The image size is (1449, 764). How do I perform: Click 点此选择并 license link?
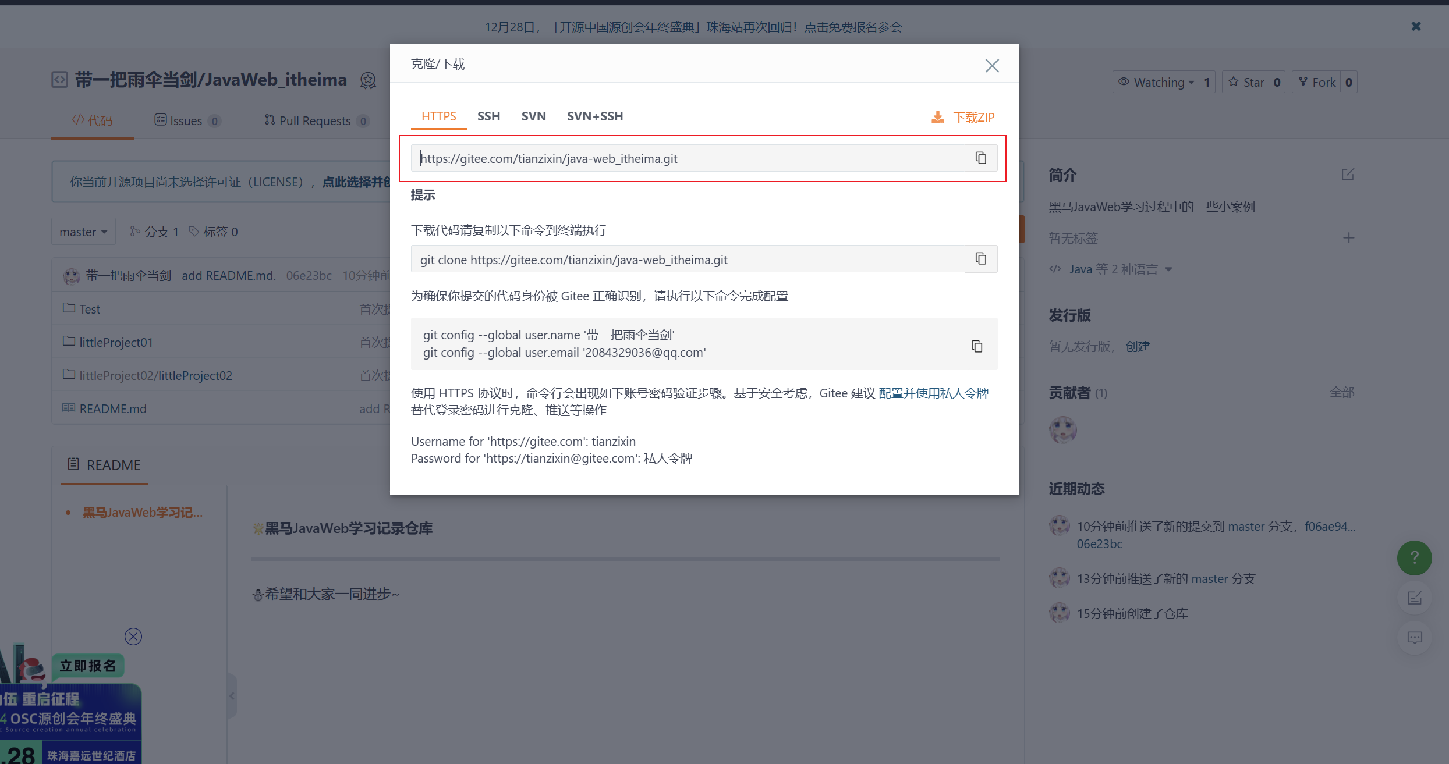[356, 182]
